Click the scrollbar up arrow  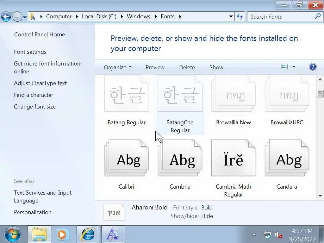click(x=320, y=79)
